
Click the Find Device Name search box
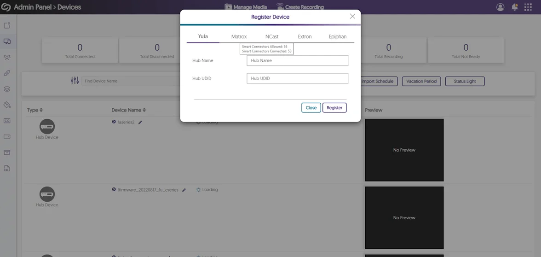click(131, 81)
